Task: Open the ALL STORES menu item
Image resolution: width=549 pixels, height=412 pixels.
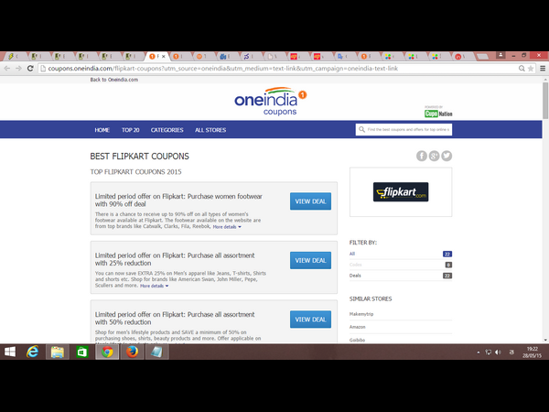Action: [210, 130]
